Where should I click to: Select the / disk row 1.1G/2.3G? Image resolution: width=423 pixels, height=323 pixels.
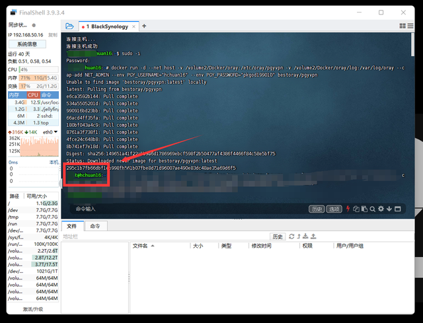pos(33,203)
